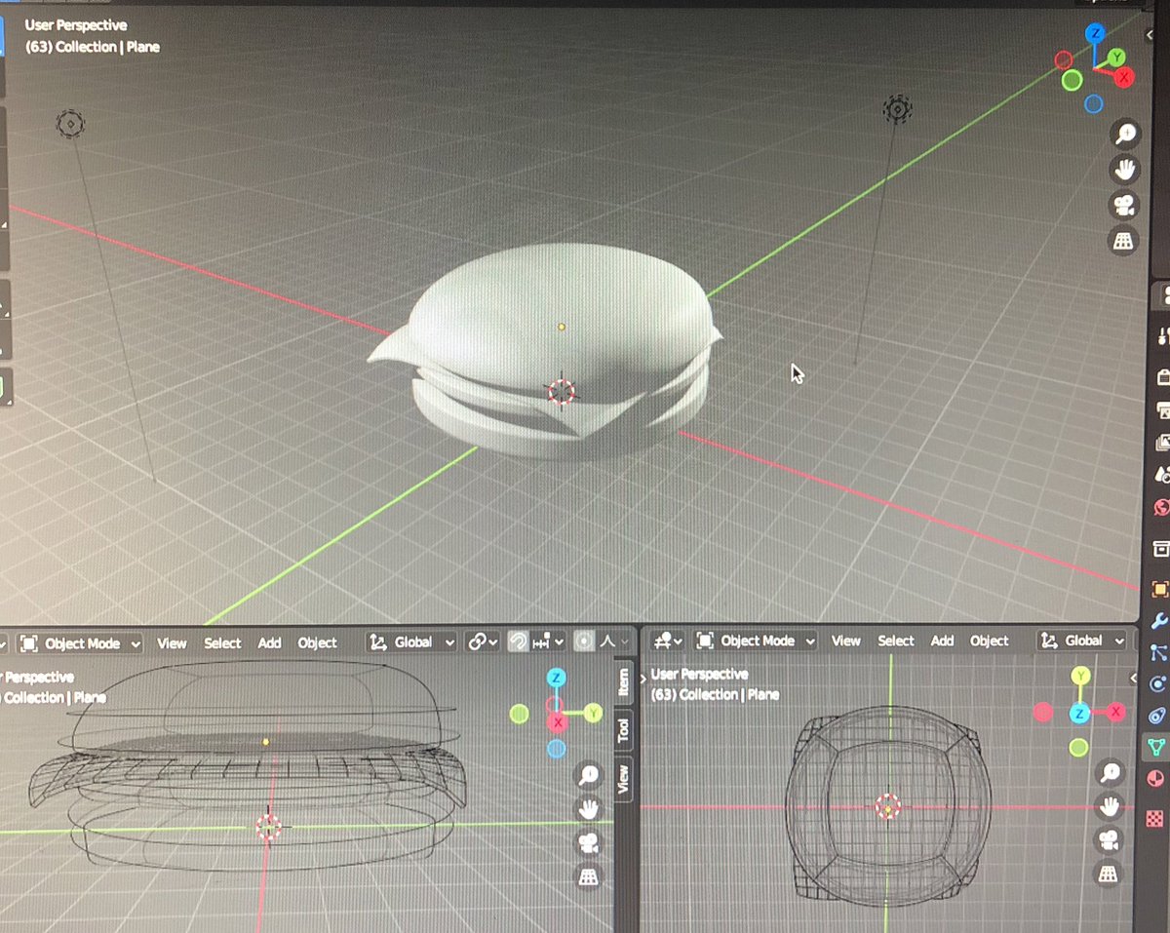Screen dimensions: 1170x933
Task: Click yellow Y axis on bottom-right gizmo
Action: (x=1079, y=676)
